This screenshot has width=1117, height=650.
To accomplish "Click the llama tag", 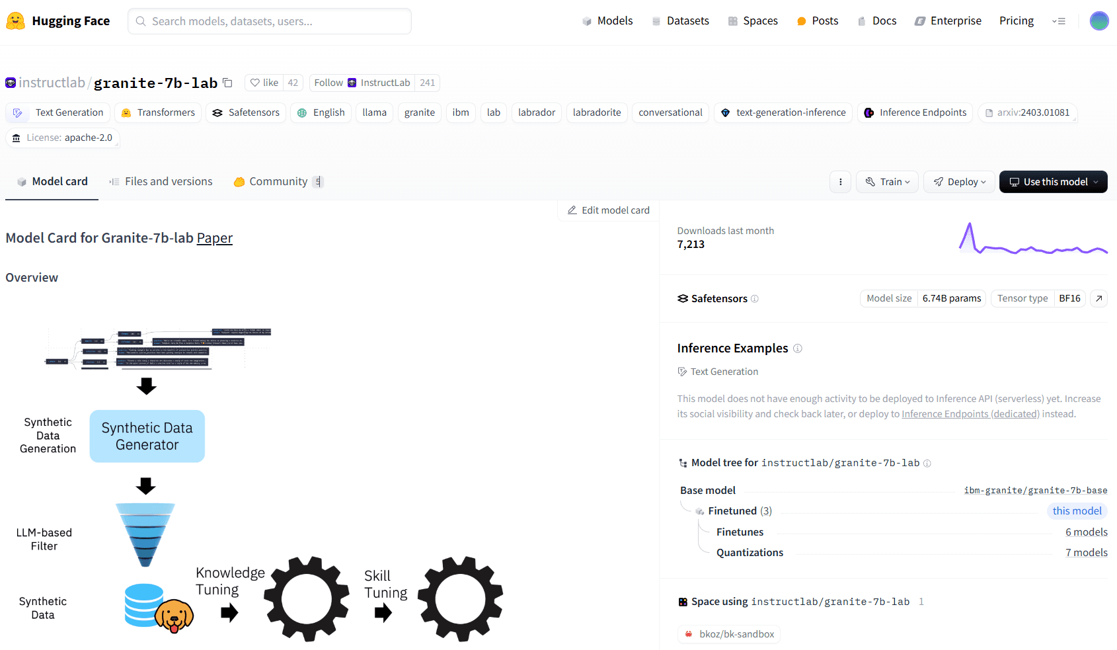I will pyautogui.click(x=375, y=112).
